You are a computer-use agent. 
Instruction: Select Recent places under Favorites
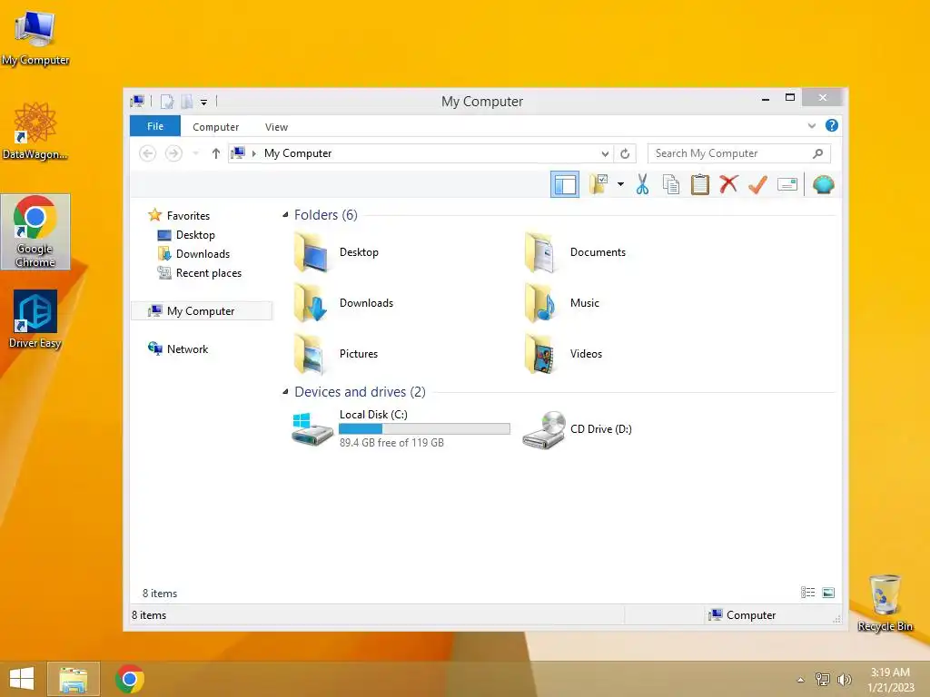[x=208, y=273]
